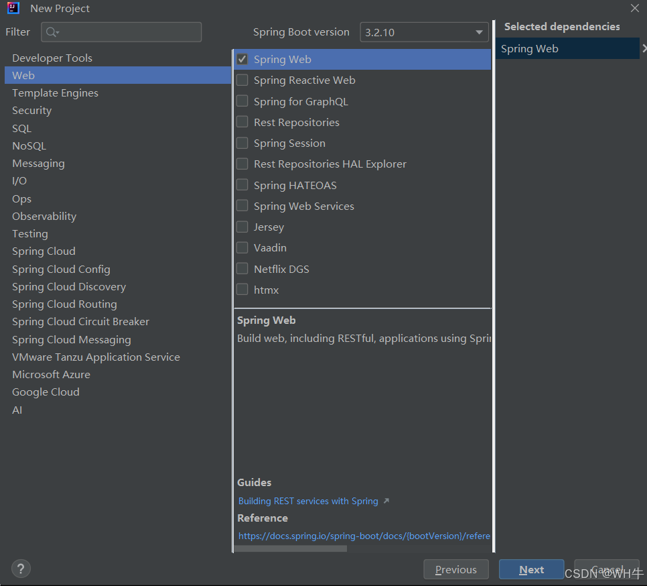This screenshot has width=647, height=586.
Task: Select the Spring Cloud Messaging category
Action: (118, 339)
